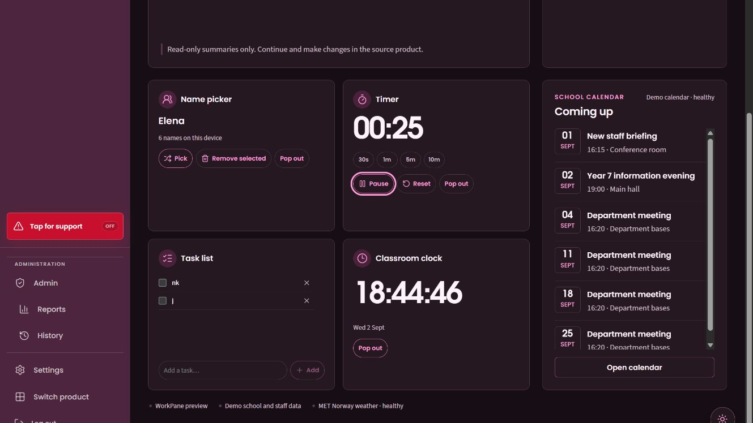
Task: Click the calendar list's down scroll arrow
Action: click(x=710, y=345)
